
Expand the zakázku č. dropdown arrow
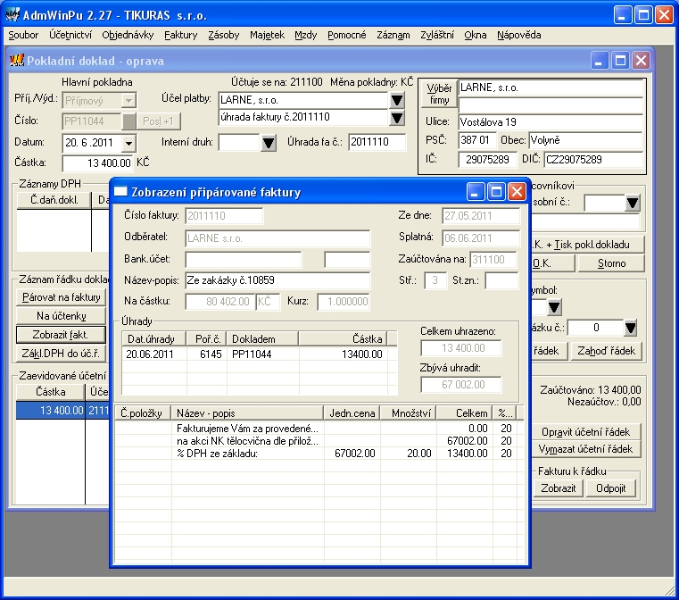point(630,328)
